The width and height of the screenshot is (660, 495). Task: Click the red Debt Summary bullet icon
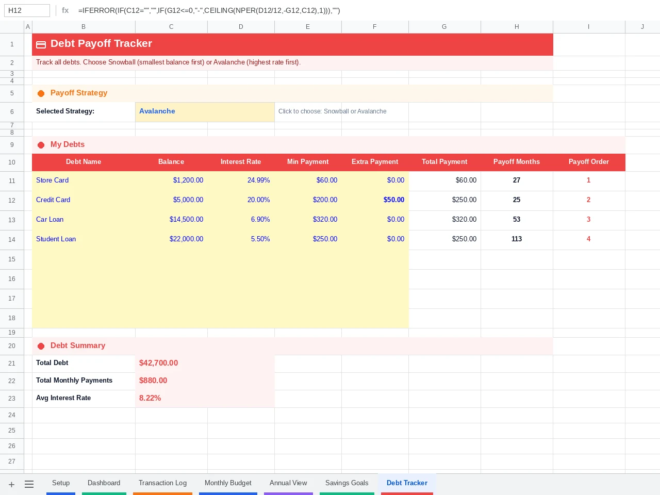41,346
